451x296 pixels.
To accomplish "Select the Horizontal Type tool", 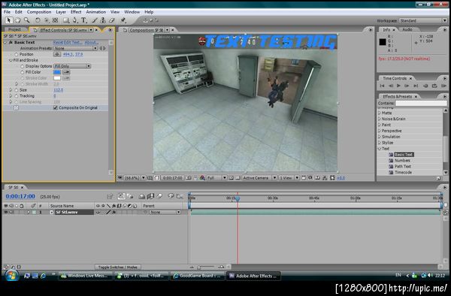I will (83, 20).
